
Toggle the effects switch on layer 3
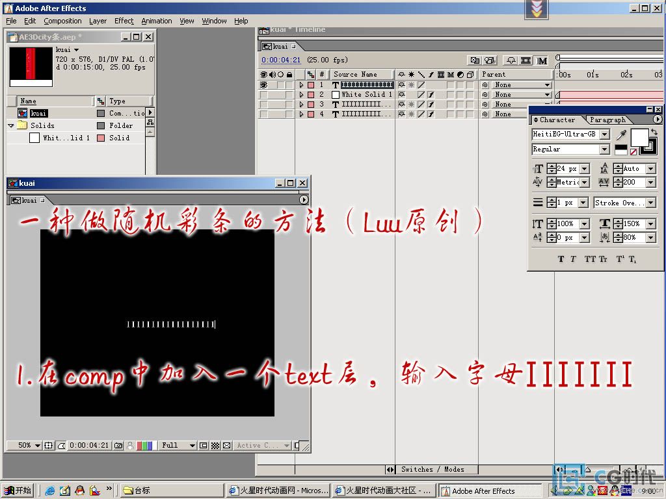(x=431, y=105)
